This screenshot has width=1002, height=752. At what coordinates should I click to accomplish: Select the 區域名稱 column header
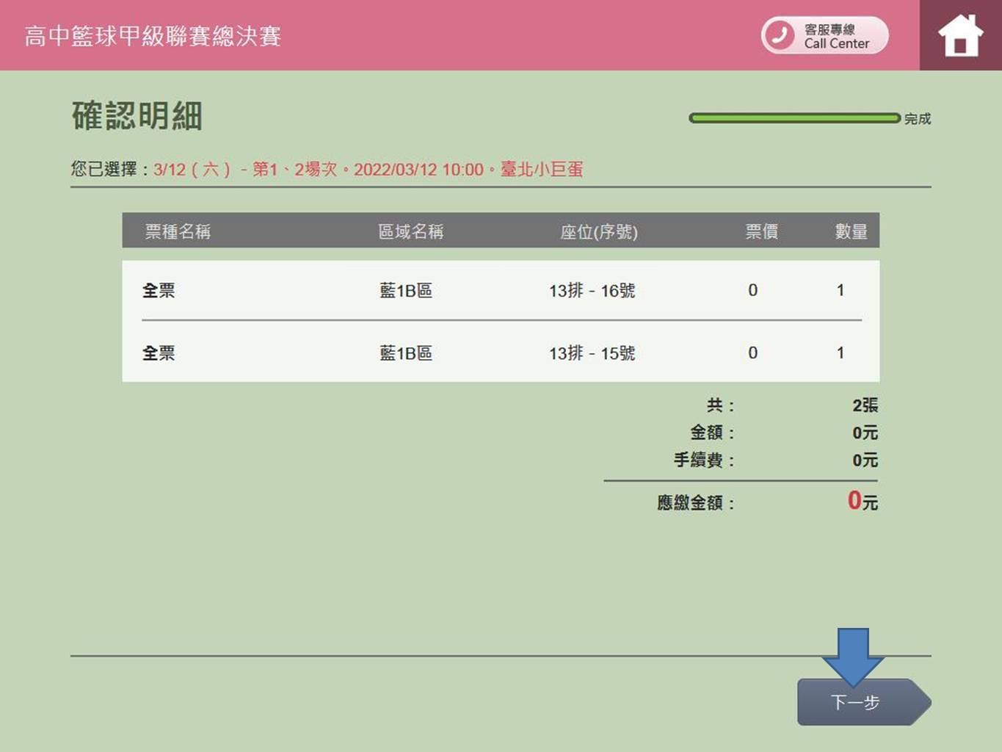[x=410, y=231]
